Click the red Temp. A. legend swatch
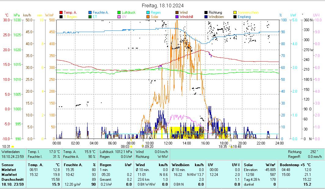 click(x=61, y=12)
